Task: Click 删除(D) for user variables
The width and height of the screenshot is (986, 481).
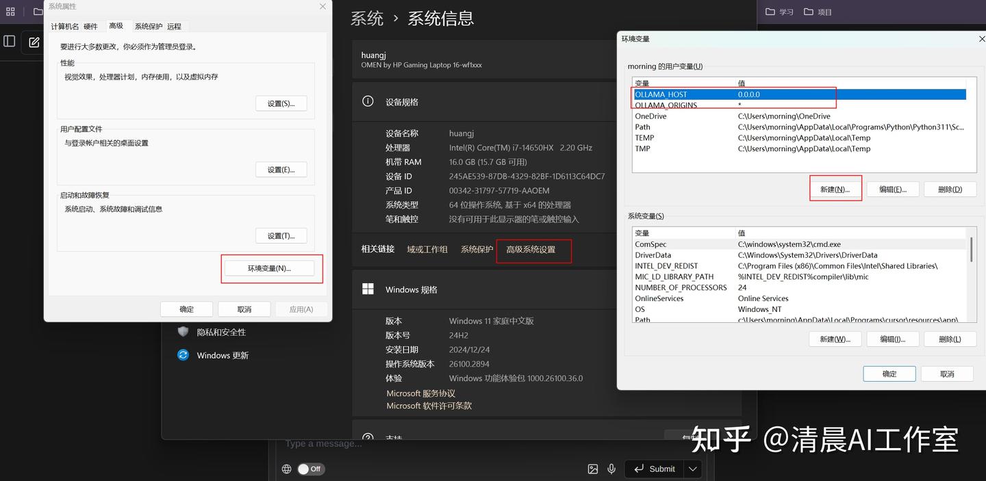Action: tap(950, 189)
